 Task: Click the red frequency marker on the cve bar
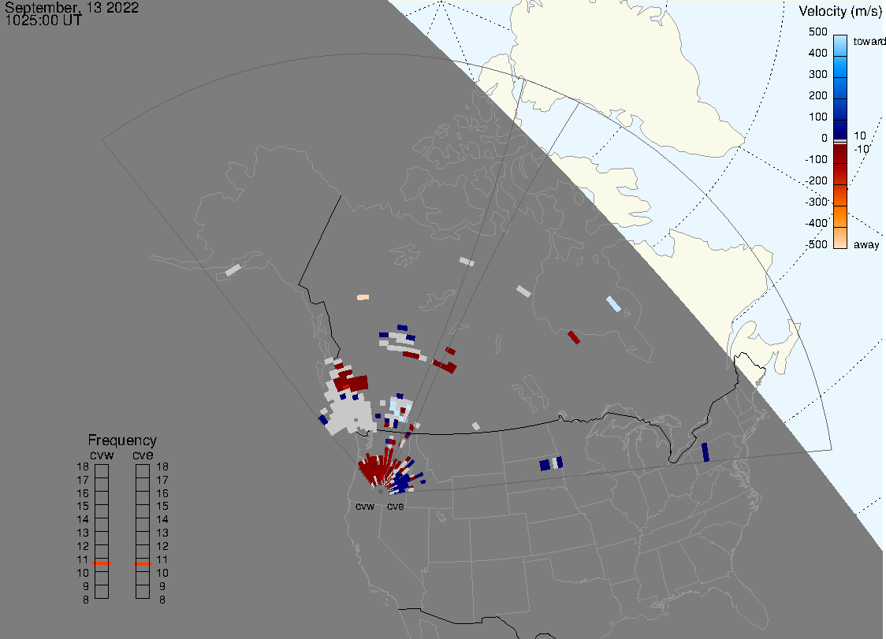click(x=143, y=564)
